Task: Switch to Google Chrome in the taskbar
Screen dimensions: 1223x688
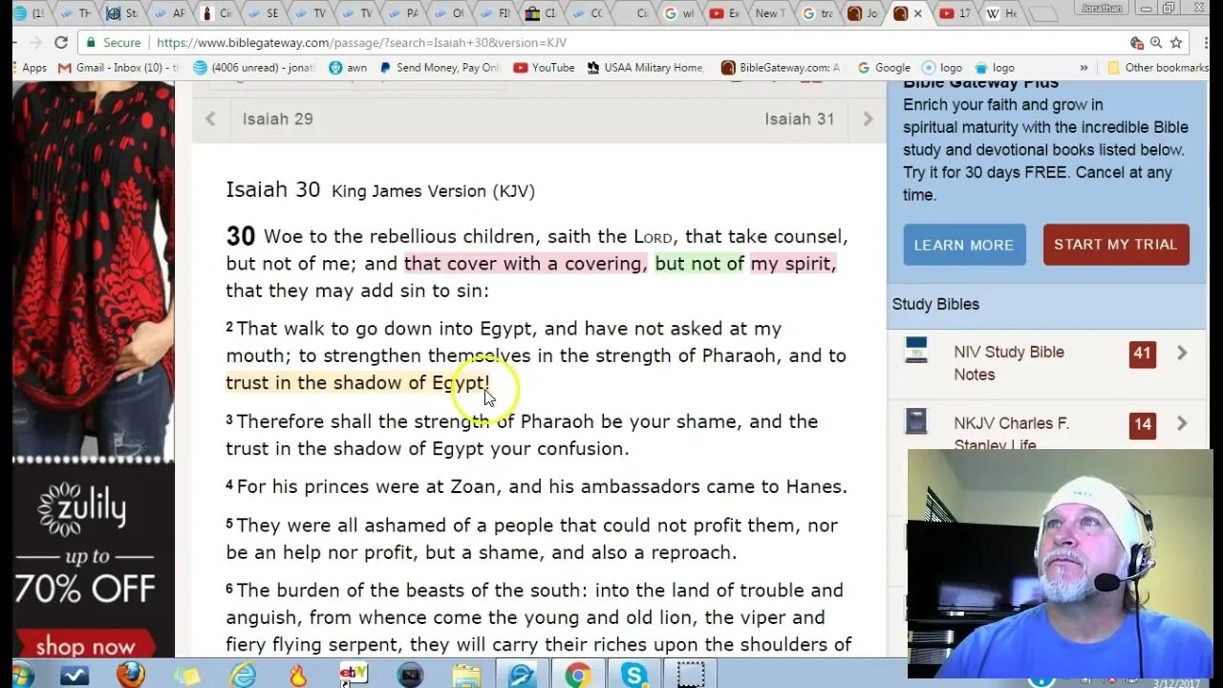Action: (577, 675)
